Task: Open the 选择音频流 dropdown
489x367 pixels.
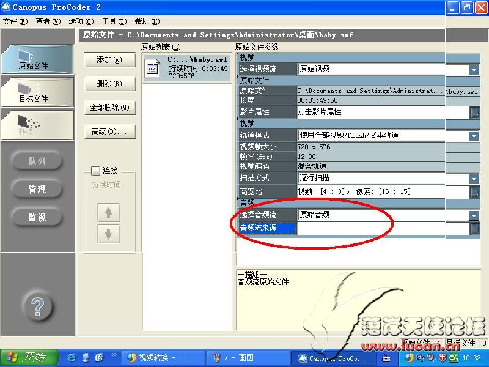Action: coord(474,215)
